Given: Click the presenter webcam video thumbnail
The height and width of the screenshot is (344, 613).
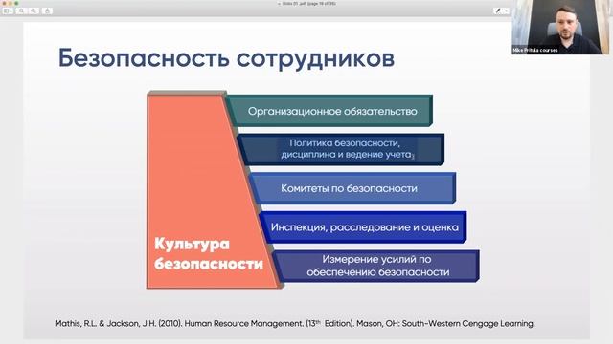Looking at the screenshot, I should [560, 27].
